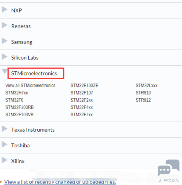
Task: Choose STM32F103RB from the list
Action: 19,107
